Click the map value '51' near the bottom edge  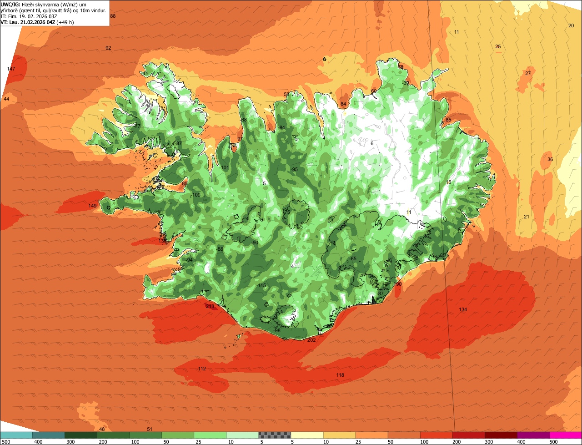click(x=150, y=429)
